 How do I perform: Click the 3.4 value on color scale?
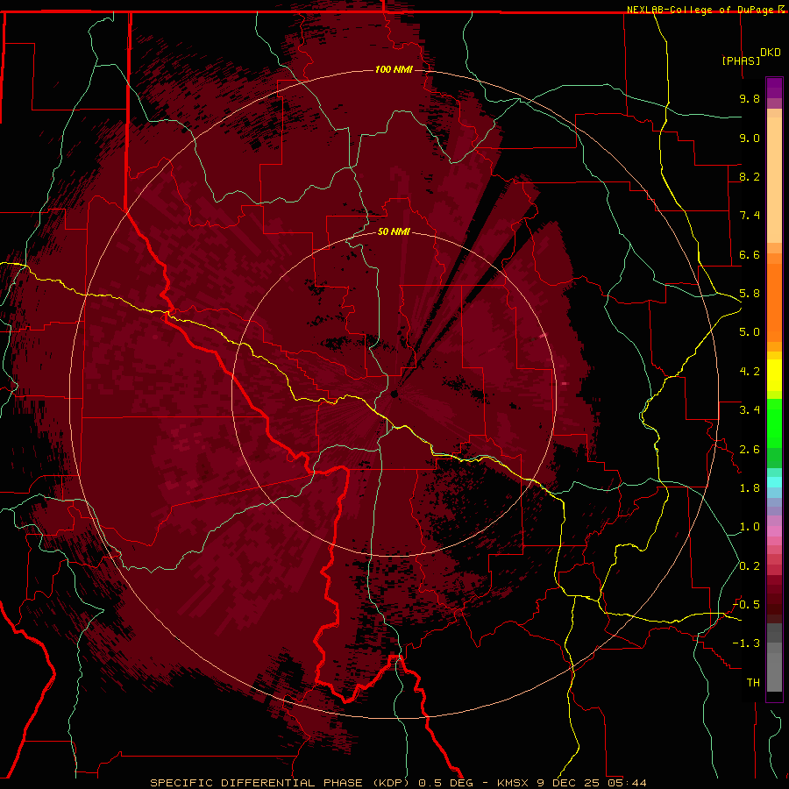(750, 410)
